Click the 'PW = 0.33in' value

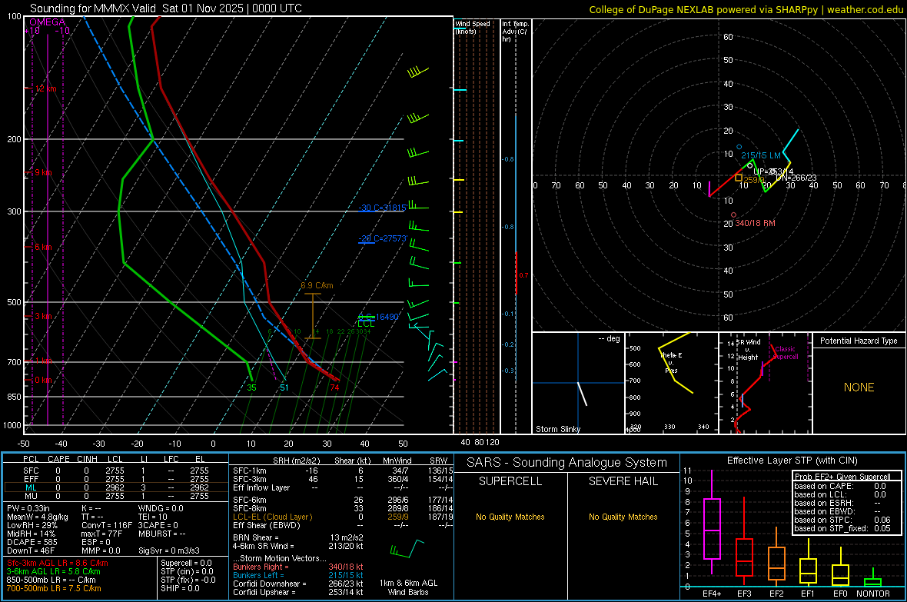point(28,508)
